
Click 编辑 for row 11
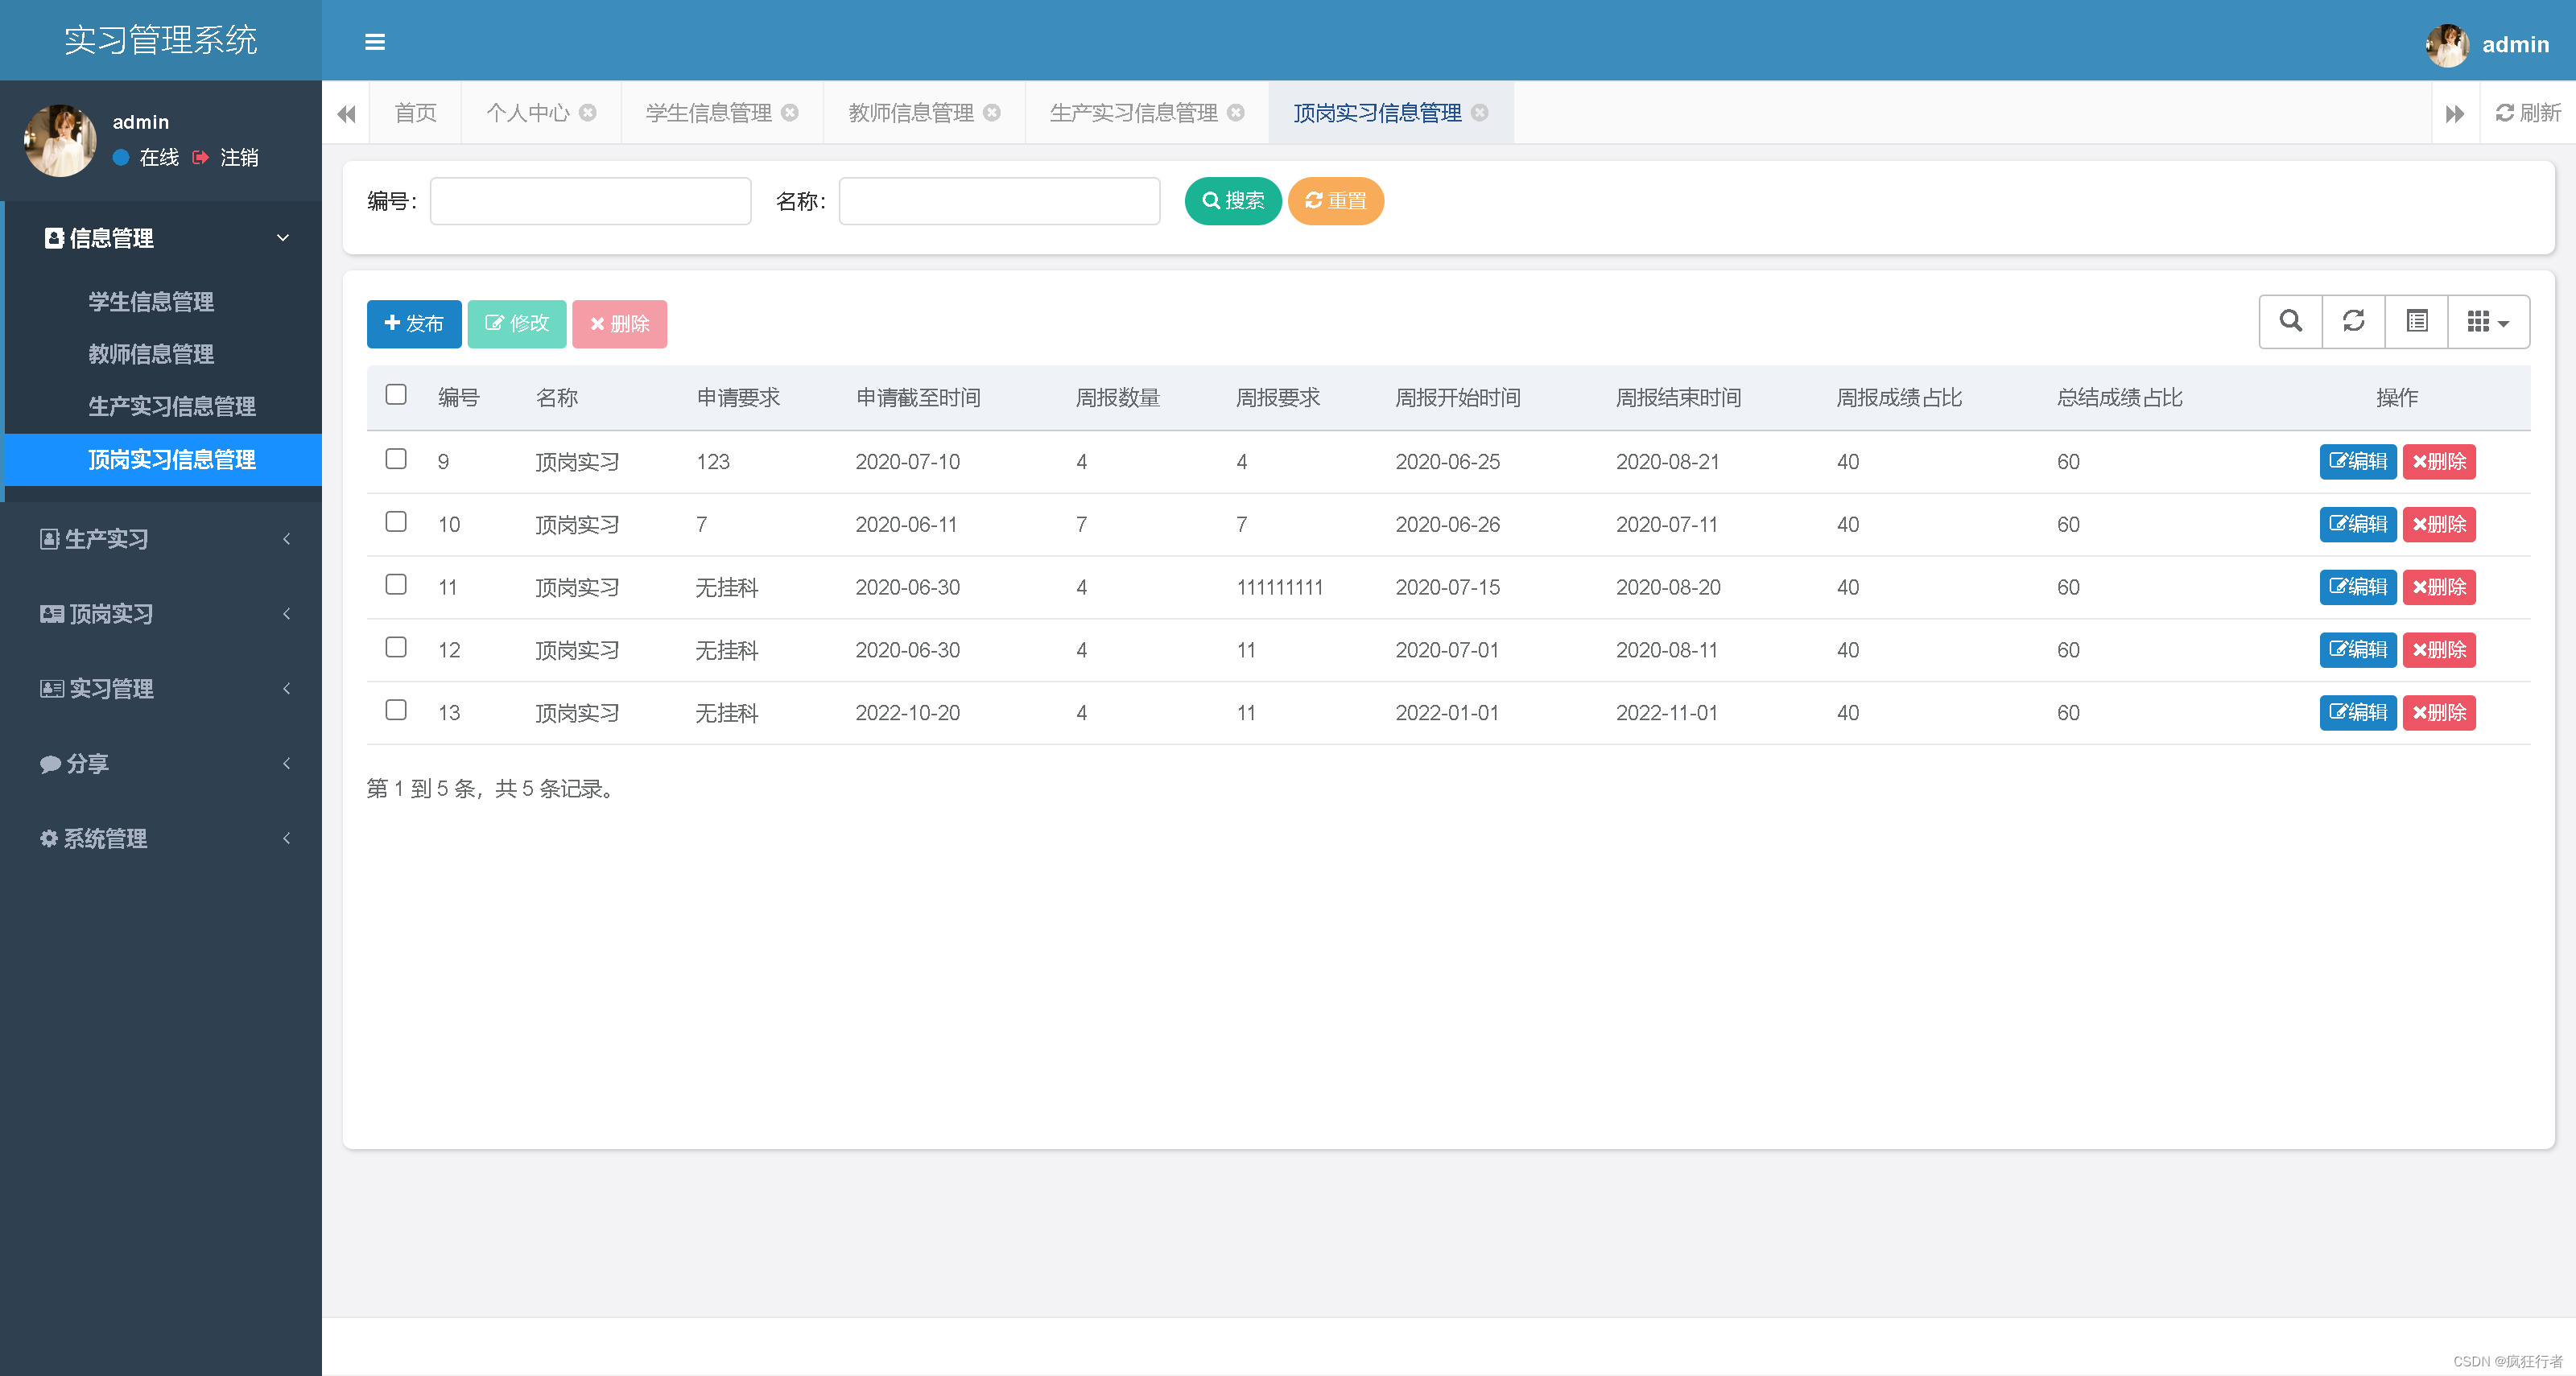tap(2358, 587)
